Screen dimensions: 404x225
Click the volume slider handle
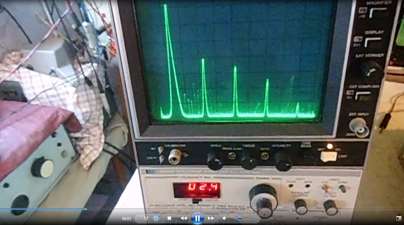(240, 218)
